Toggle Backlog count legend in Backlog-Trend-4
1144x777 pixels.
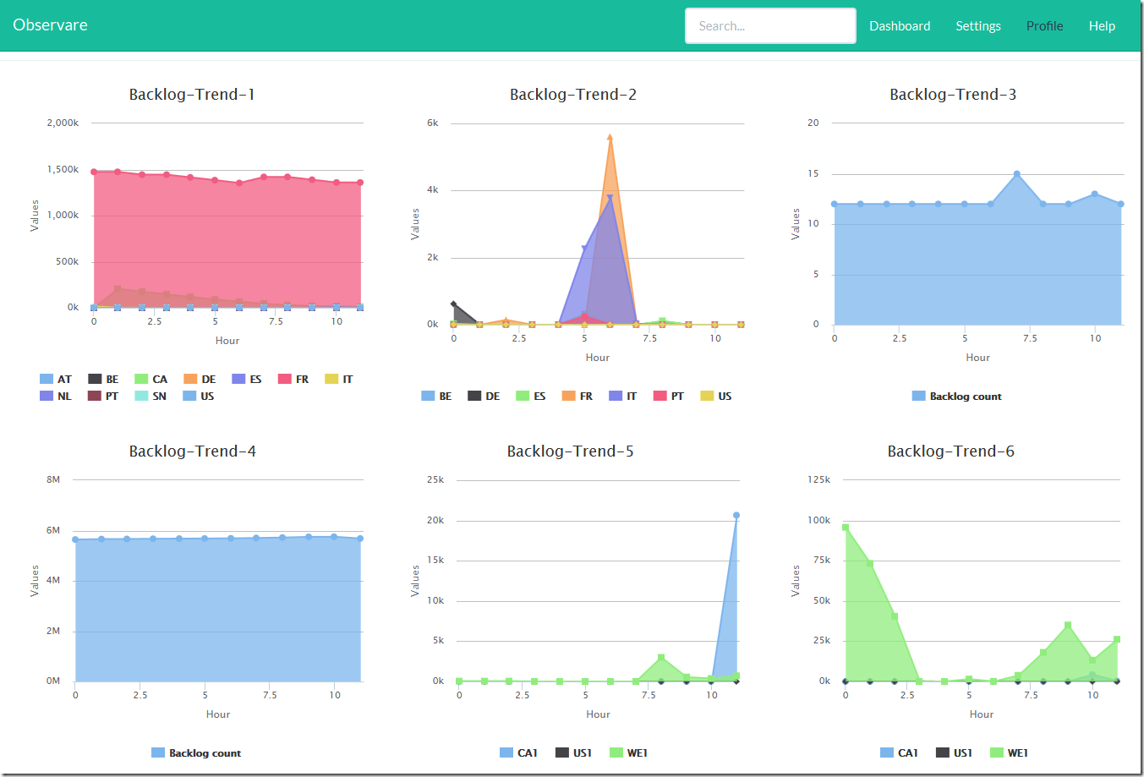[196, 753]
